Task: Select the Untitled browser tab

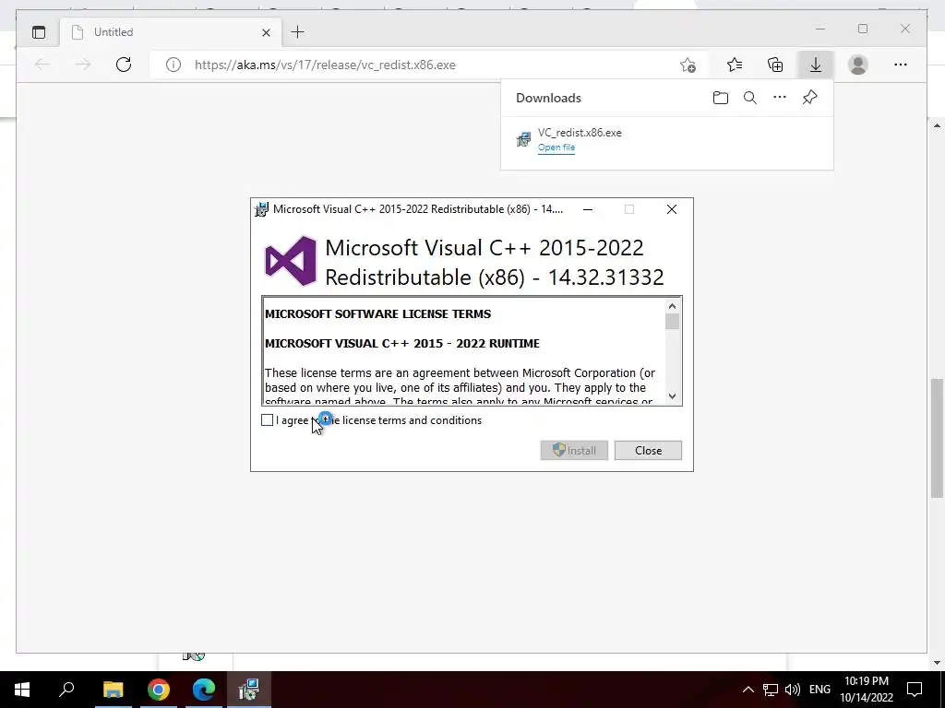Action: (171, 32)
